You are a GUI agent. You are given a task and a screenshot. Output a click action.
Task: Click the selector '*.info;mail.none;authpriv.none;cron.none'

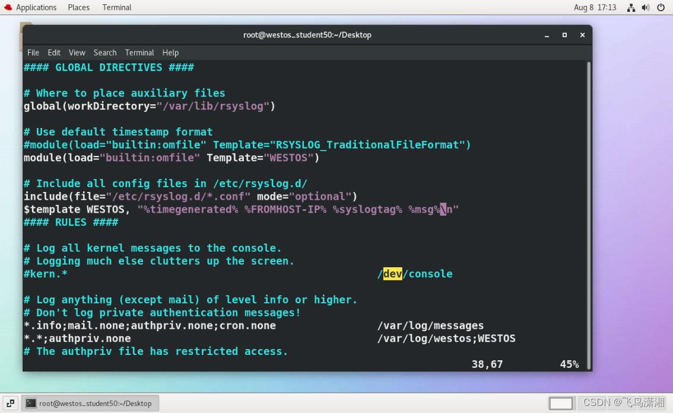click(150, 326)
